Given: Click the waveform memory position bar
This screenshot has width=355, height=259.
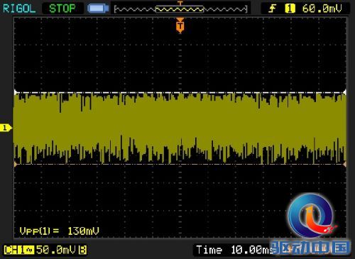Looking at the screenshot, I should pyautogui.click(x=180, y=9).
